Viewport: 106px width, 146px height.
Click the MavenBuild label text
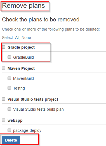(23, 78)
